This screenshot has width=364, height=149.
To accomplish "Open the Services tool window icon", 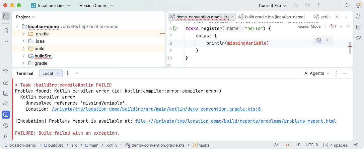I will click(x=6, y=104).
